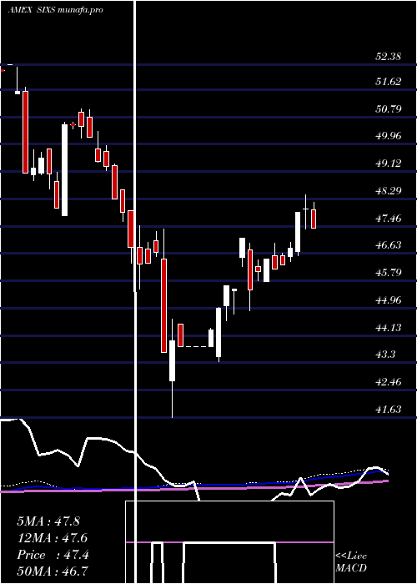
Task: Click the 45.79 price axis label
Action: [x=388, y=273]
